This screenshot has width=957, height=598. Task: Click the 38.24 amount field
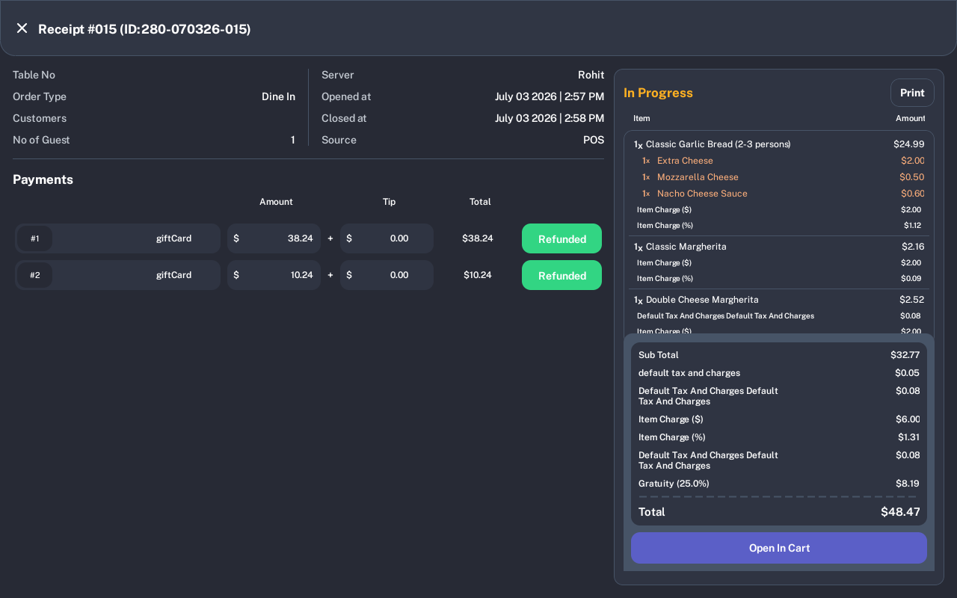coord(274,238)
